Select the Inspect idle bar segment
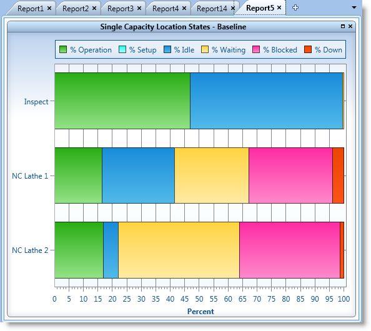 click(x=266, y=101)
